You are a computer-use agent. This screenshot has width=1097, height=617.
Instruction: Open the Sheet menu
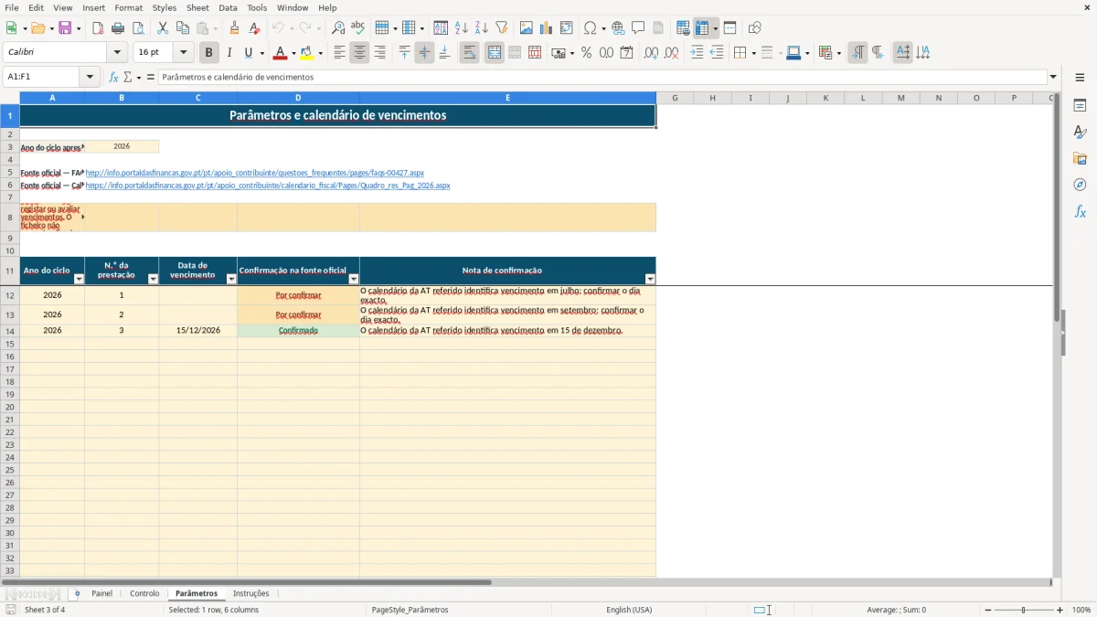coord(197,7)
